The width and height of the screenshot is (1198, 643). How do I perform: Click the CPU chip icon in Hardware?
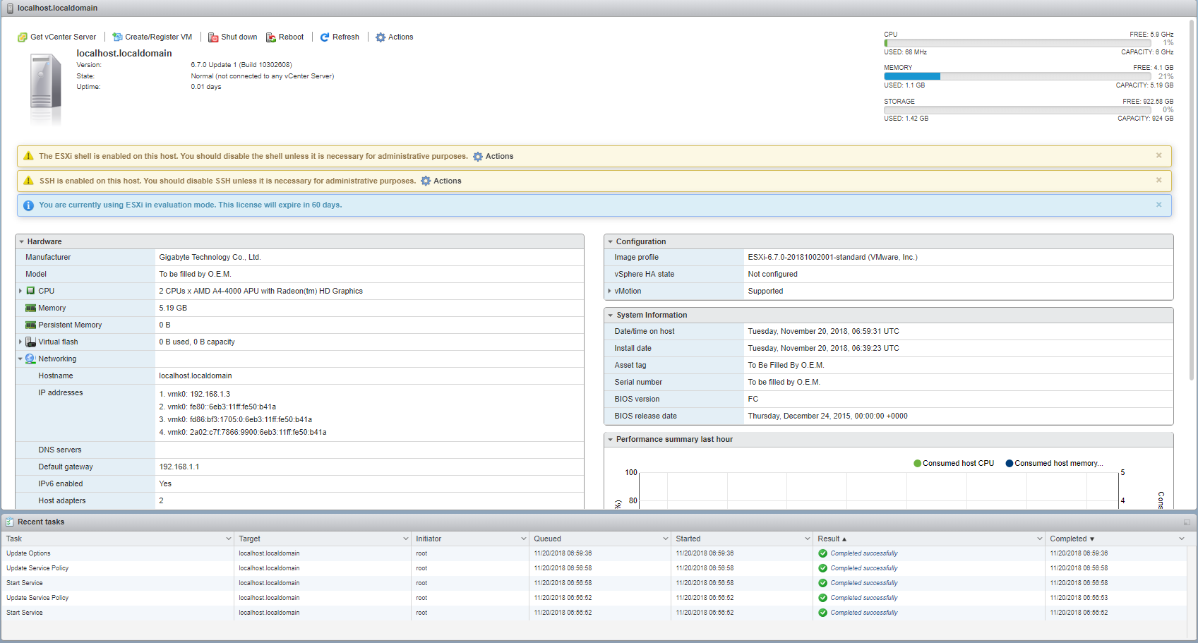pos(31,291)
